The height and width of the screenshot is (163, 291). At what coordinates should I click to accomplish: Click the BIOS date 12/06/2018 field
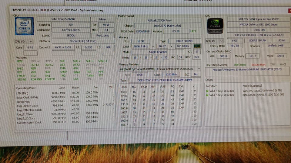143,31
